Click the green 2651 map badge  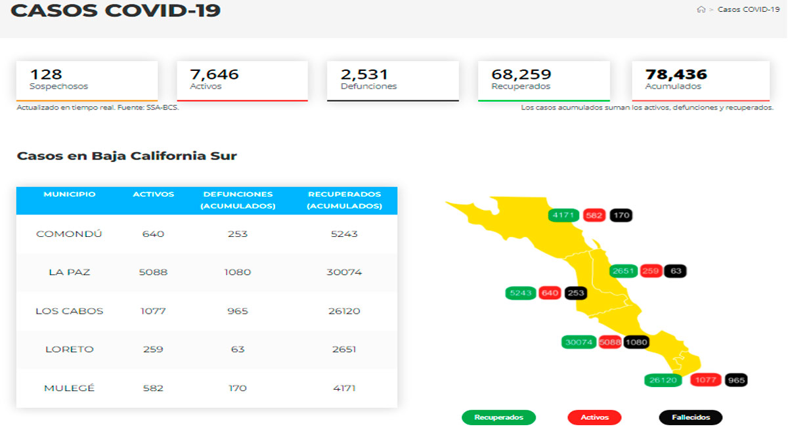(x=624, y=271)
